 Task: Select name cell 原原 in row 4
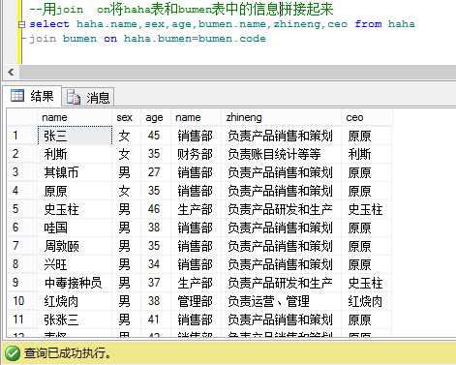[x=75, y=191]
